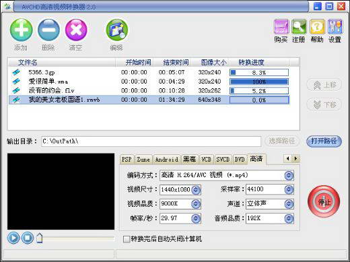Image resolution: width=350 pixels, height=262 pixels.
Task: Switch to the 黑莓 tab
Action: [190, 160]
